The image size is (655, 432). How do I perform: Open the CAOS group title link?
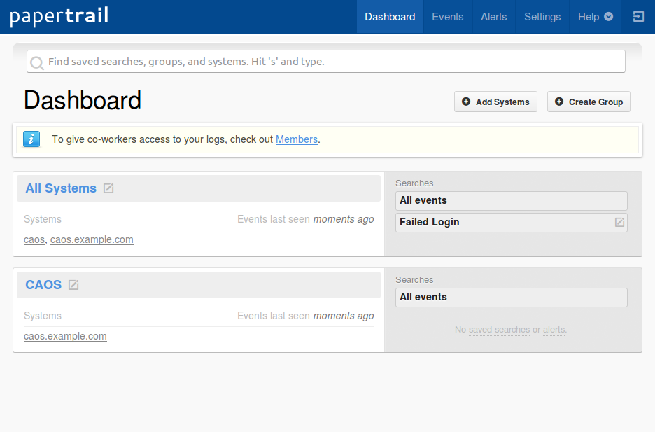pos(43,285)
